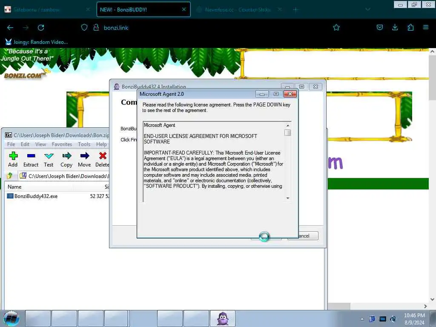Click the Action Center flag tray icon
Screen dimensions: 436x327
click(x=372, y=319)
